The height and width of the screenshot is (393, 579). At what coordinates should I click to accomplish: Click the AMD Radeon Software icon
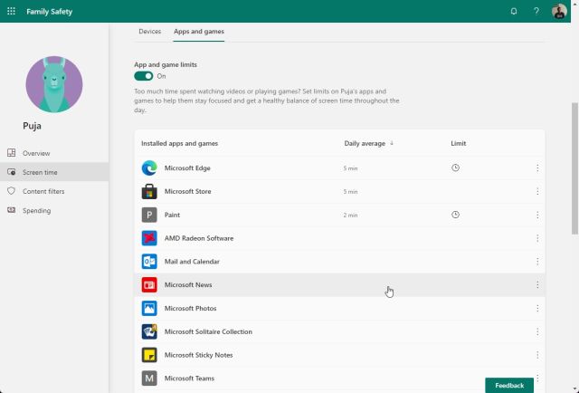click(149, 238)
